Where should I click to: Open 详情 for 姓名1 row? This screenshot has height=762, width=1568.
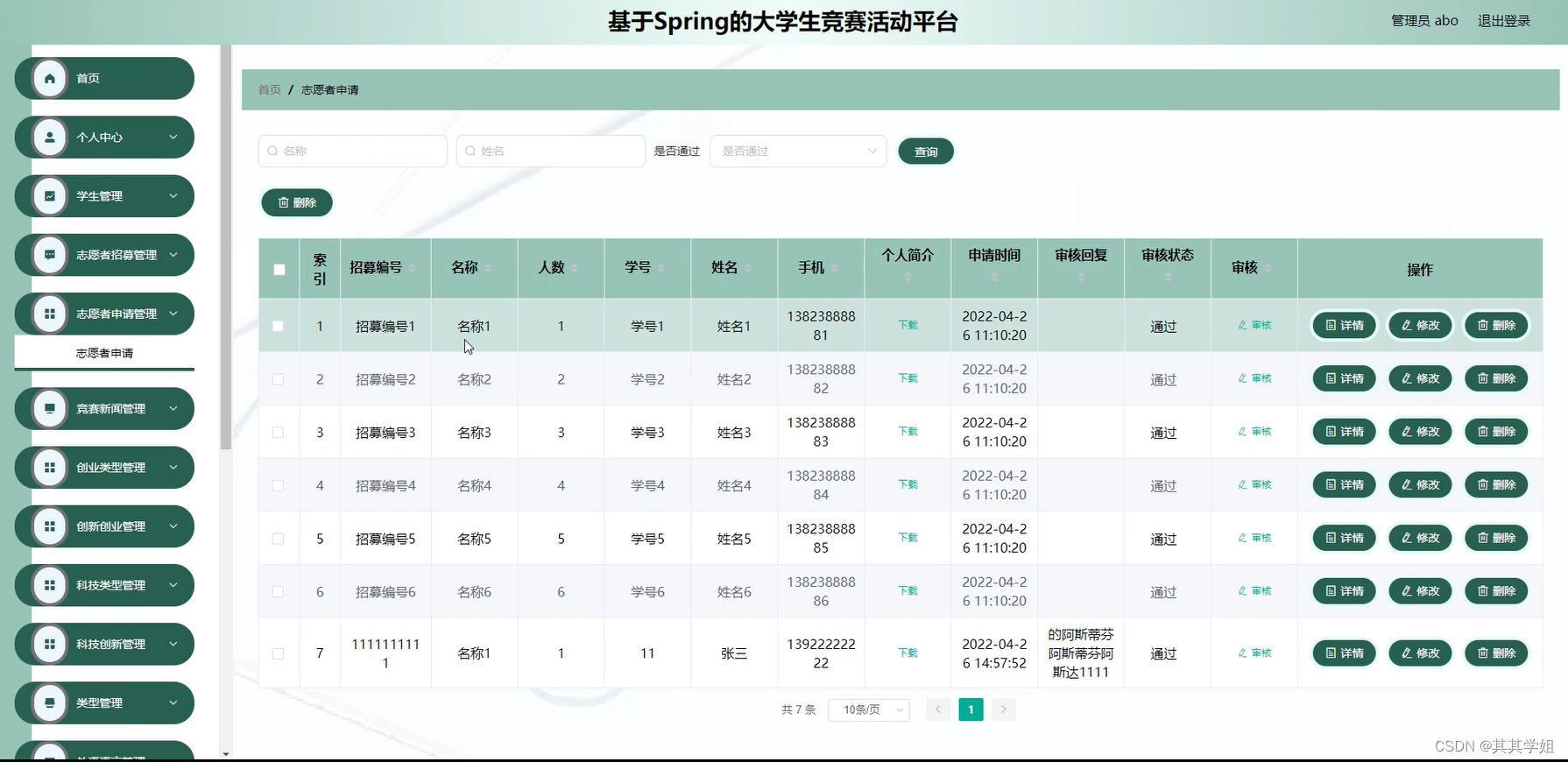(x=1345, y=326)
